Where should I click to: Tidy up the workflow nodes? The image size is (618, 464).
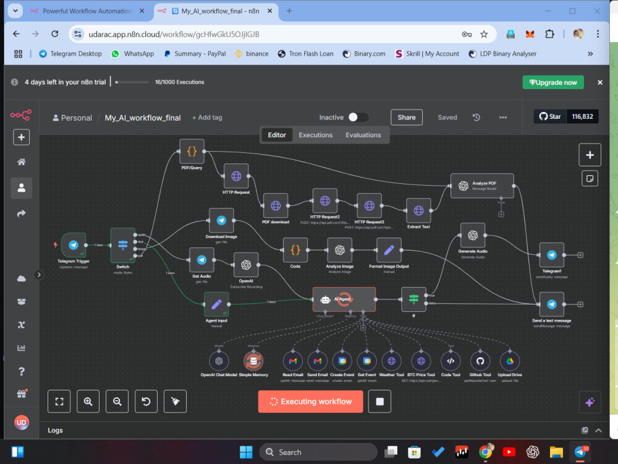pos(175,402)
